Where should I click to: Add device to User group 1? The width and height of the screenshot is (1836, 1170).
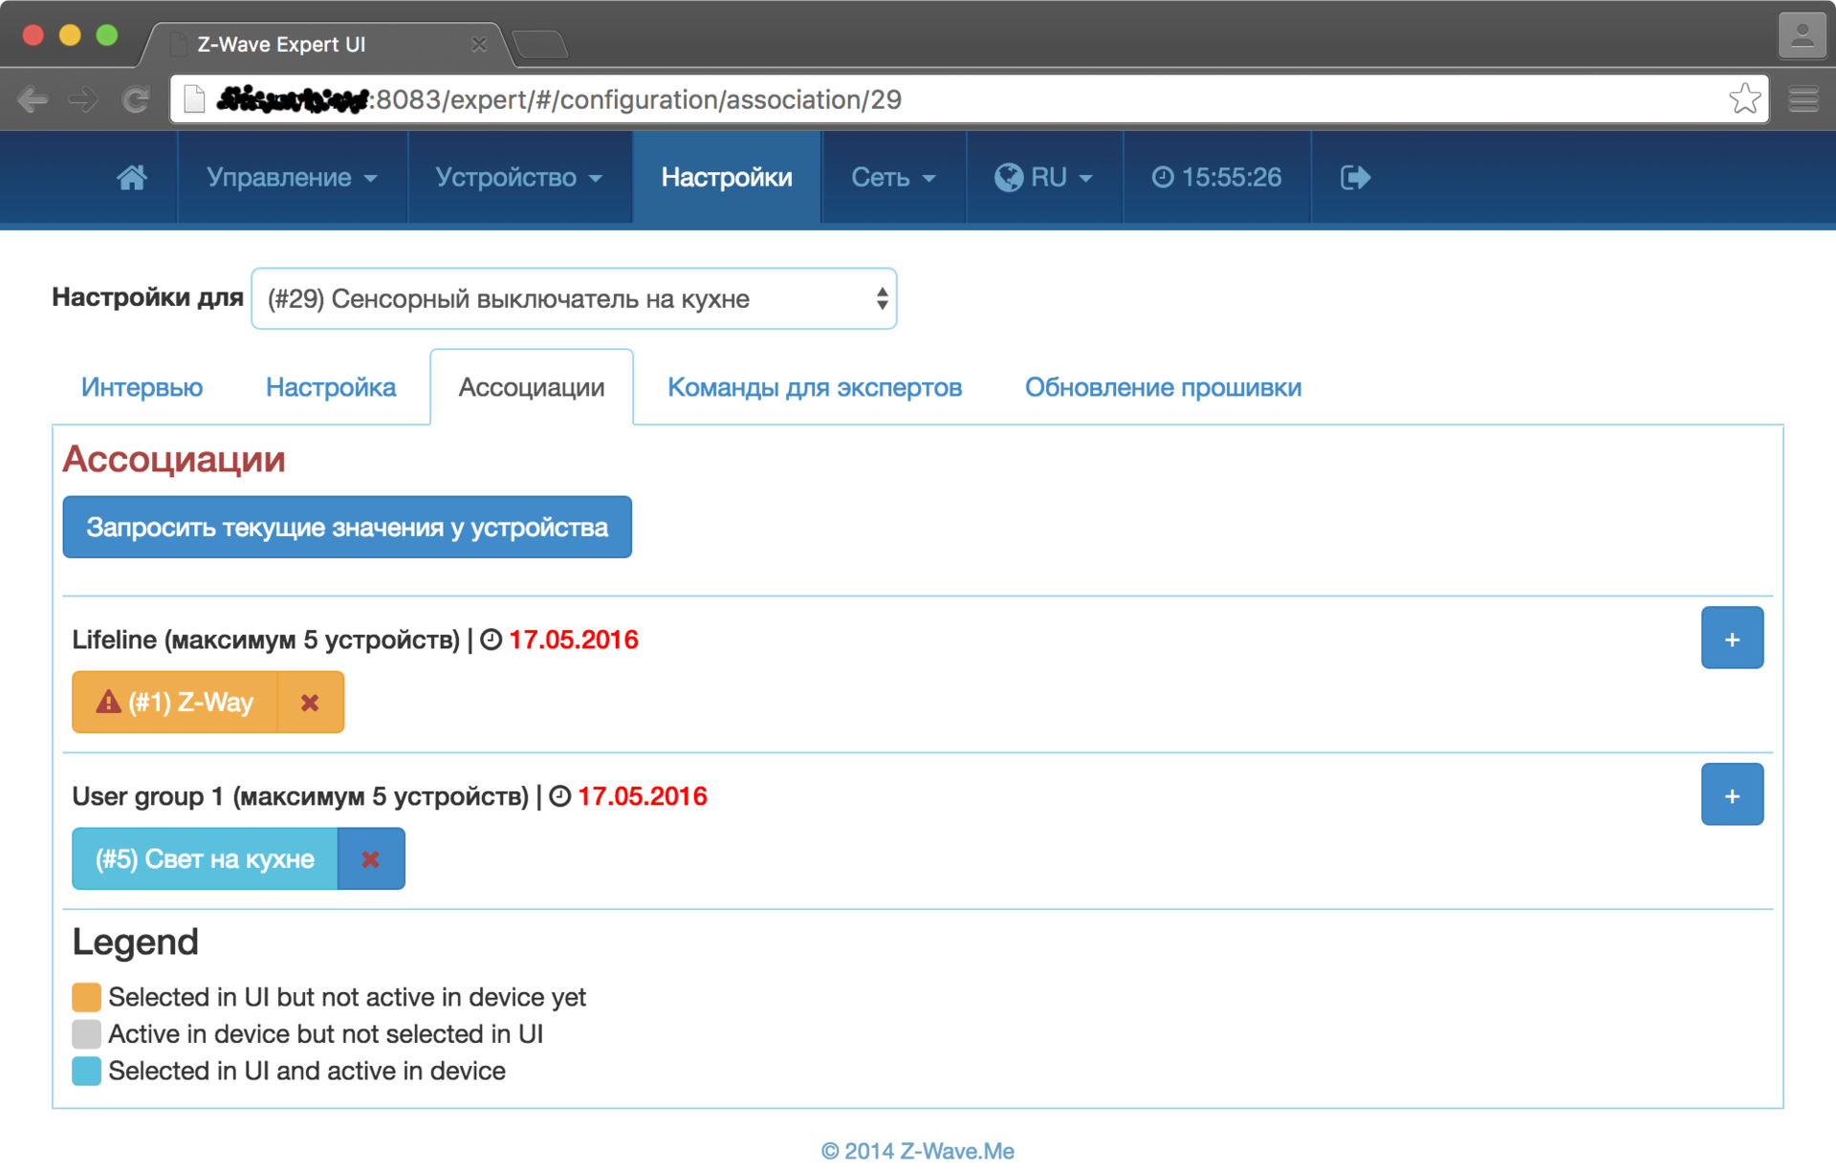[x=1732, y=795]
